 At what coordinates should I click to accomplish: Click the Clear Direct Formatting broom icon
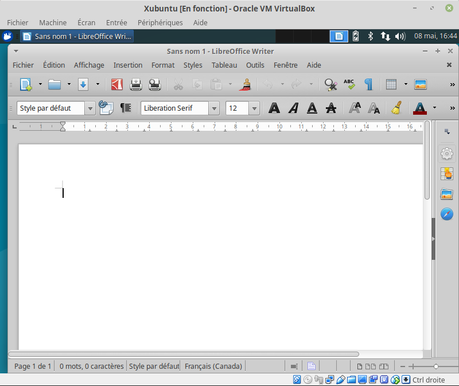(396, 108)
